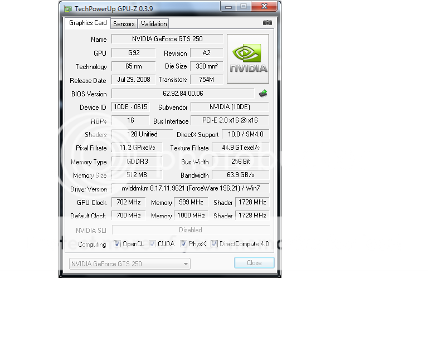Click the NVIDIA SLI field showing Disabled
This screenshot has width=428, height=342.
coord(191,230)
